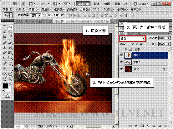Select the Crop tool
The image size is (173, 129).
4,37
